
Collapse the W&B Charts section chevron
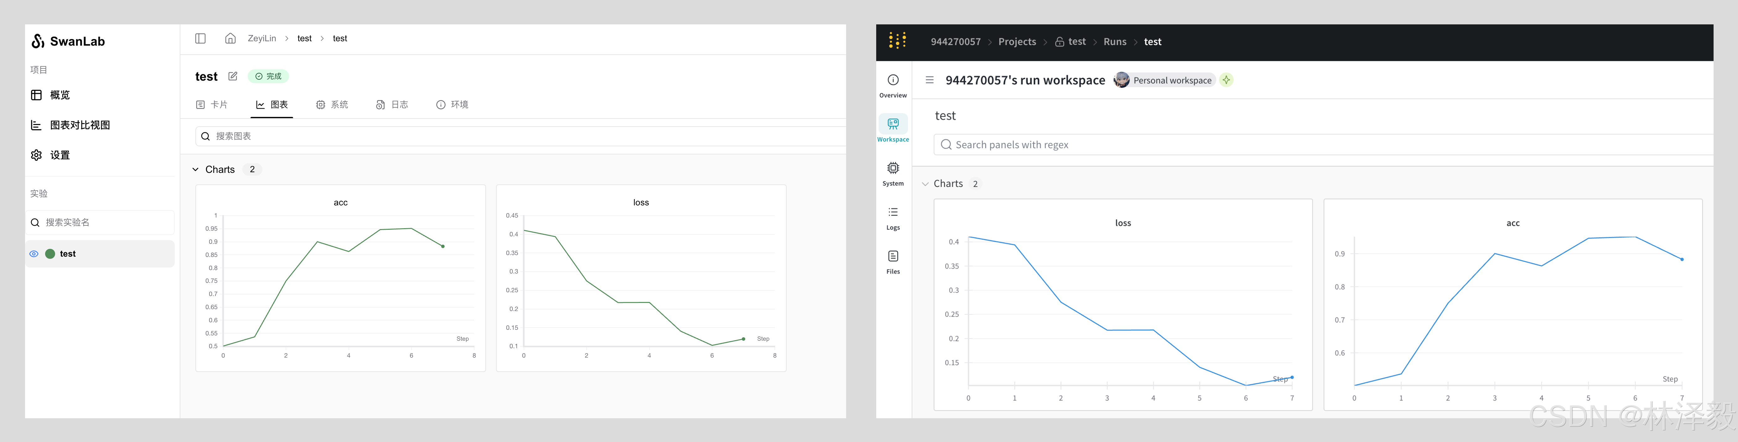tap(925, 184)
